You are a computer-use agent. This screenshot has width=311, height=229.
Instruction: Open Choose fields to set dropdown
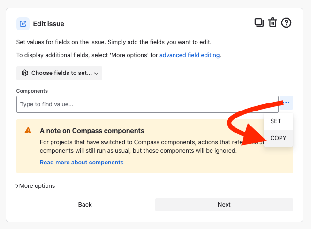point(59,73)
